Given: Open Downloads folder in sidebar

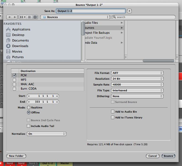Looking at the screenshot, I should point(20,46).
